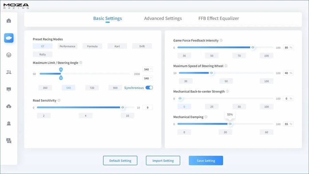
Task: Set steering angle preset to 360
Action: (45, 88)
